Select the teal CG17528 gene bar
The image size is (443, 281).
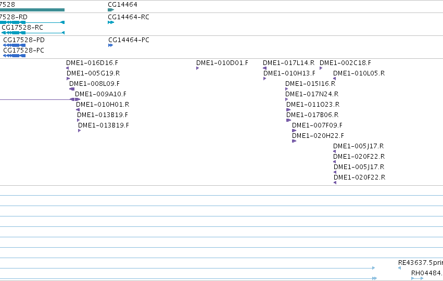tap(32, 10)
